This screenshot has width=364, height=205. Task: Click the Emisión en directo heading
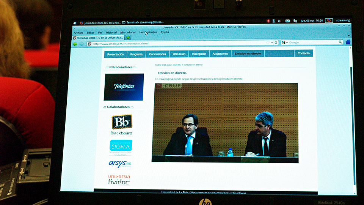(172, 73)
